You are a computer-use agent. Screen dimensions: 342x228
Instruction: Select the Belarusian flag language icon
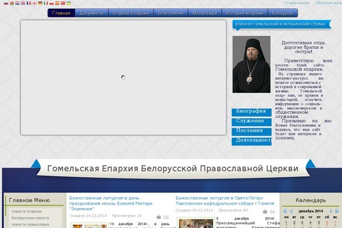(11, 3)
